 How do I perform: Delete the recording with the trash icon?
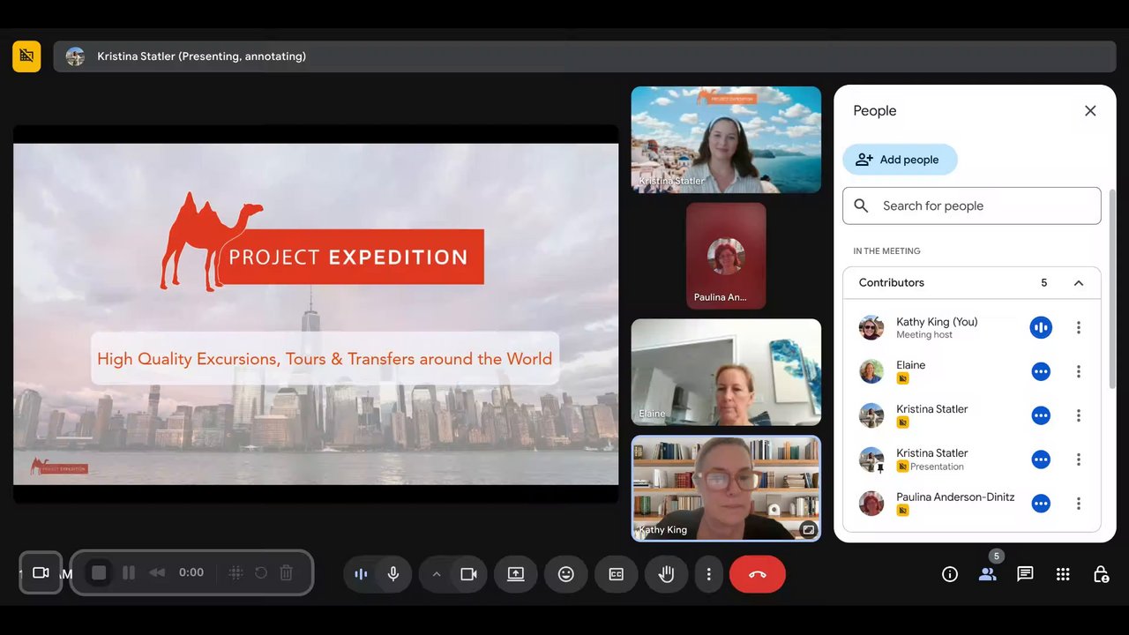coord(287,572)
